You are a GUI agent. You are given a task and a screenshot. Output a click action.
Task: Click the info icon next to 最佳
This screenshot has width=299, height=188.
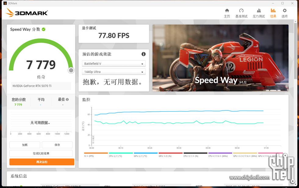click(x=67, y=99)
